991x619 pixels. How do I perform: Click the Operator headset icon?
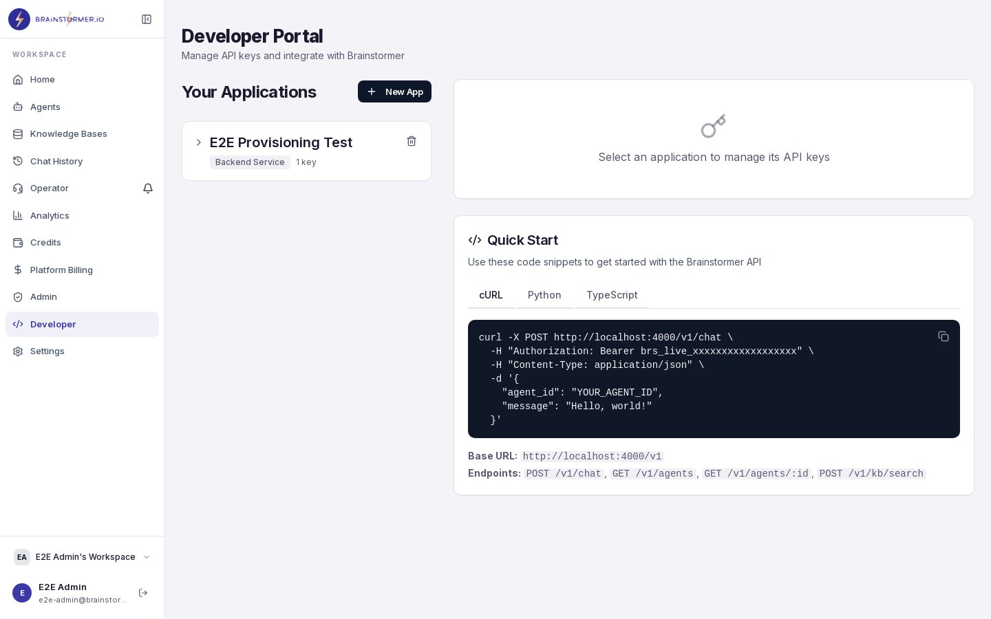pos(18,188)
